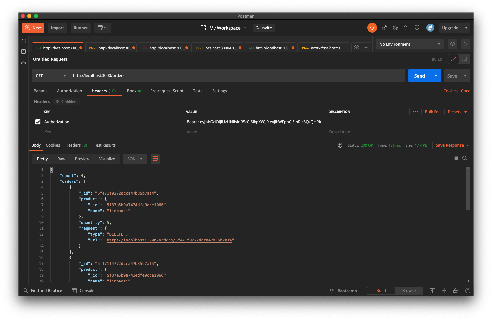Click the heart icon in header
The image size is (492, 320).
417,28
